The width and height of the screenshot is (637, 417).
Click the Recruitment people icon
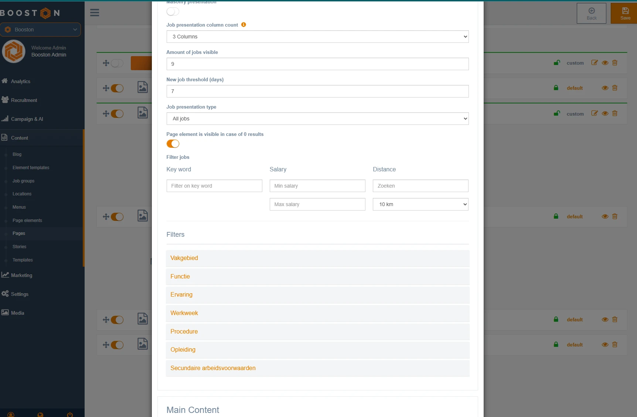(x=5, y=100)
